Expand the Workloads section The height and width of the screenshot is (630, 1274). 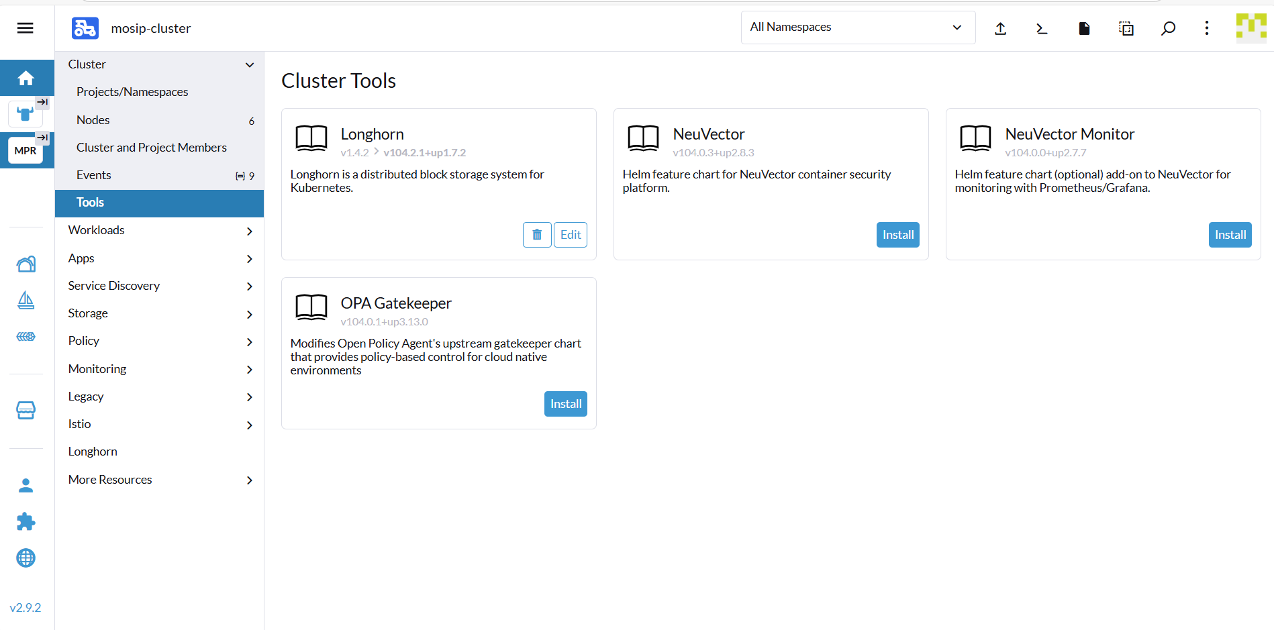click(x=250, y=231)
